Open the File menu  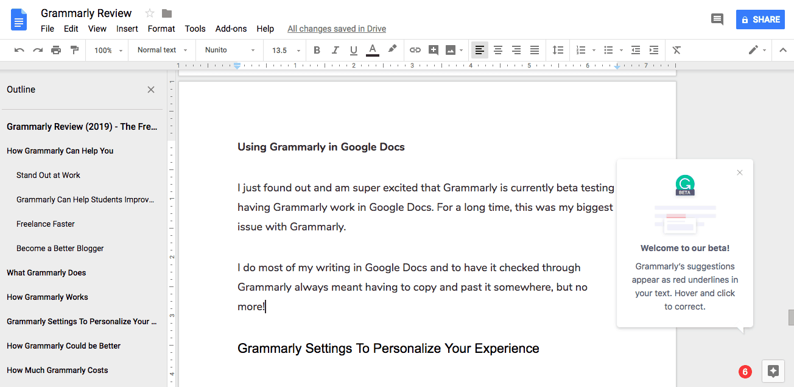[x=47, y=29]
